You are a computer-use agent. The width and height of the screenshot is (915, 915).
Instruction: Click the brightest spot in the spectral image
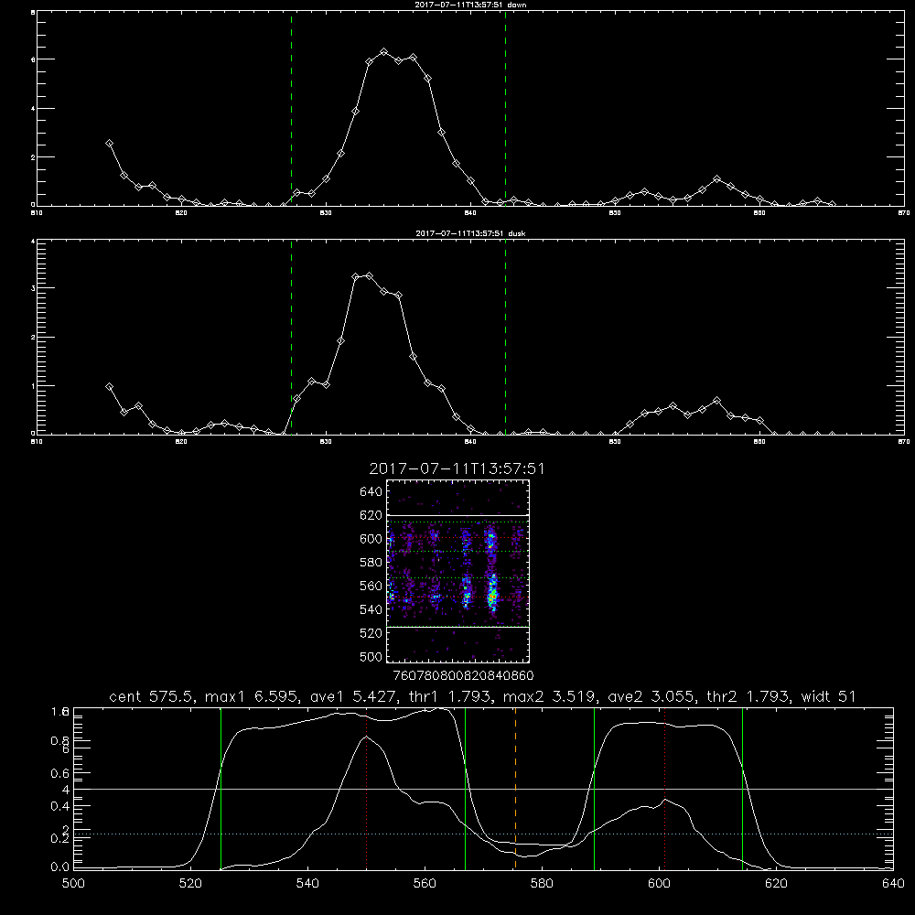[492, 597]
